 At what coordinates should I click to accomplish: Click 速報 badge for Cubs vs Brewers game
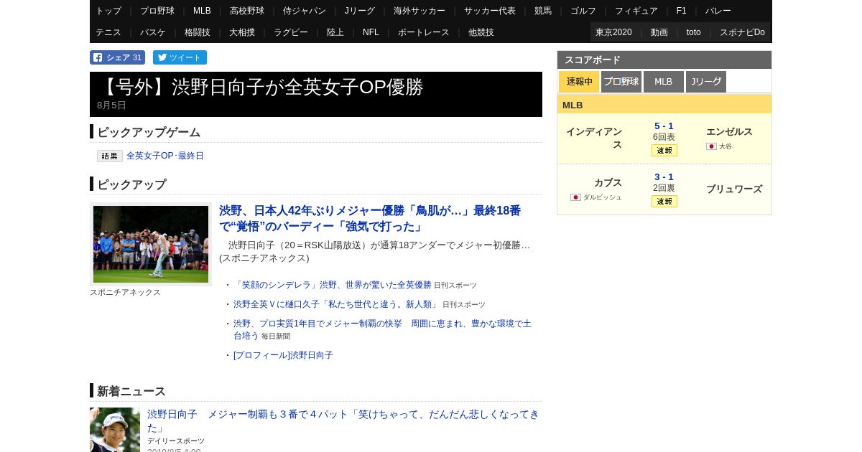tap(664, 201)
